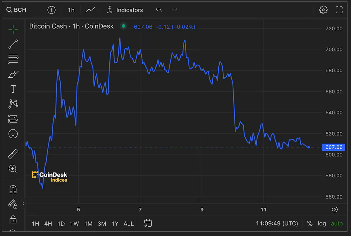Open the 1h interval dropdown
351x236 pixels.
pyautogui.click(x=71, y=10)
